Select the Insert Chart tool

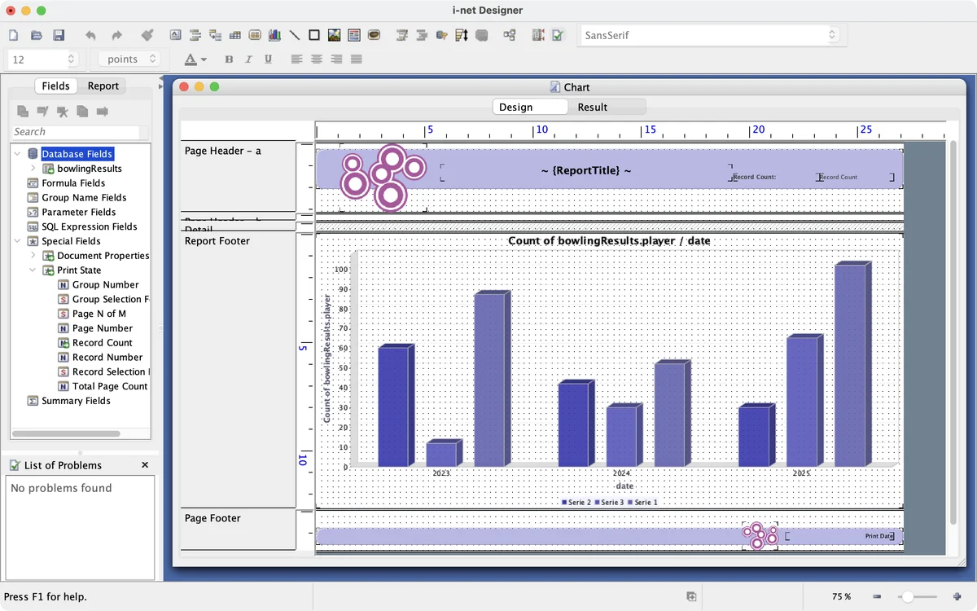274,35
